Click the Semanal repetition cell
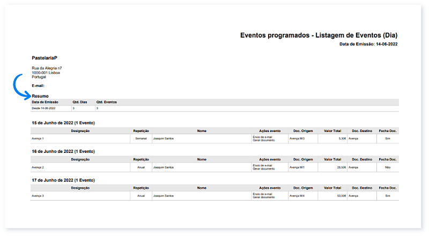The height and width of the screenshot is (236, 429). [x=140, y=138]
